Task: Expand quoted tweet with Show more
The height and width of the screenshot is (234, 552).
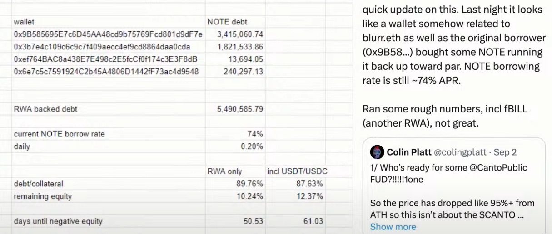Action: 393,227
